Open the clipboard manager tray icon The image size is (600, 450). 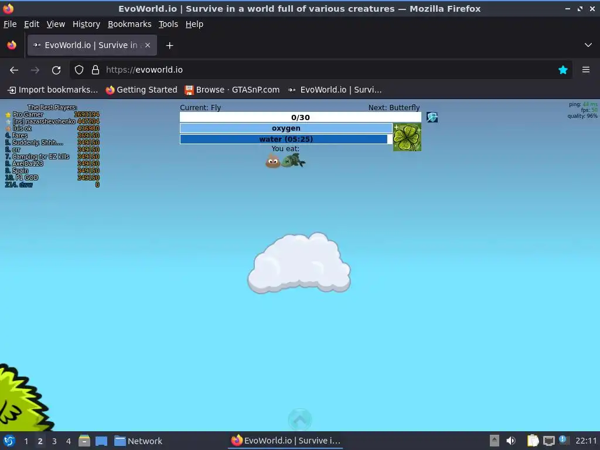click(533, 441)
